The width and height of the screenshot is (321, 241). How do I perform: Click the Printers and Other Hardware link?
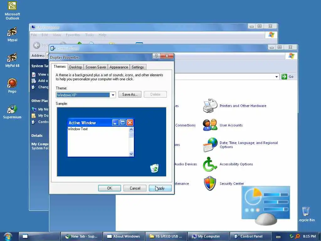(243, 106)
